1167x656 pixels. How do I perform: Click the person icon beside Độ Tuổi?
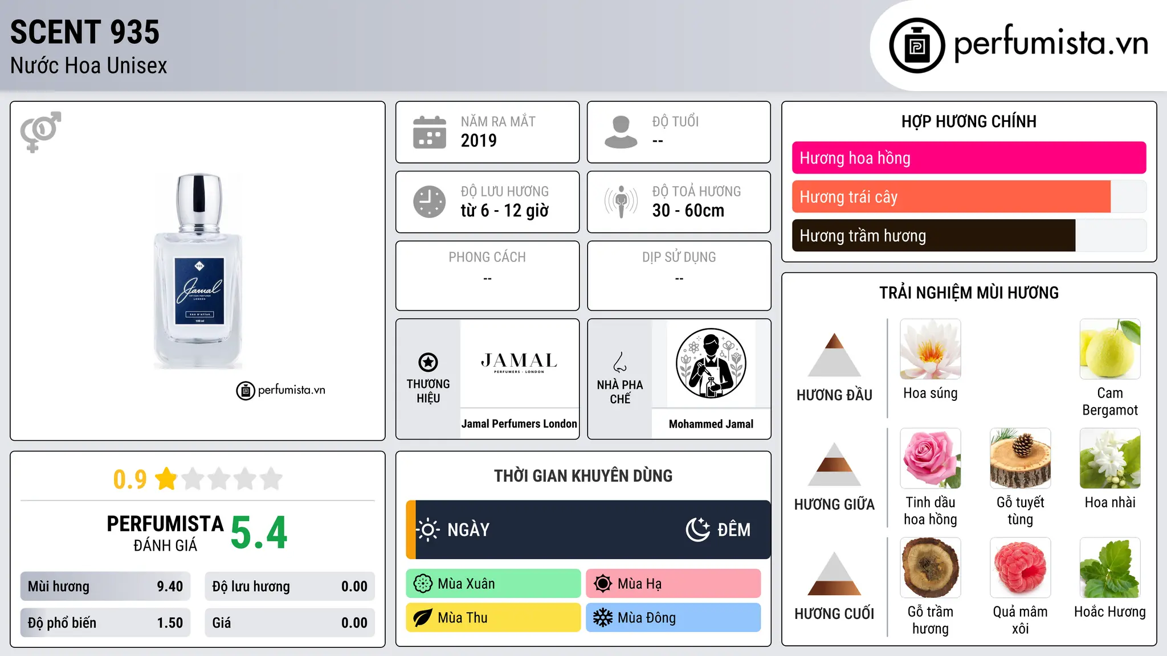(x=621, y=132)
